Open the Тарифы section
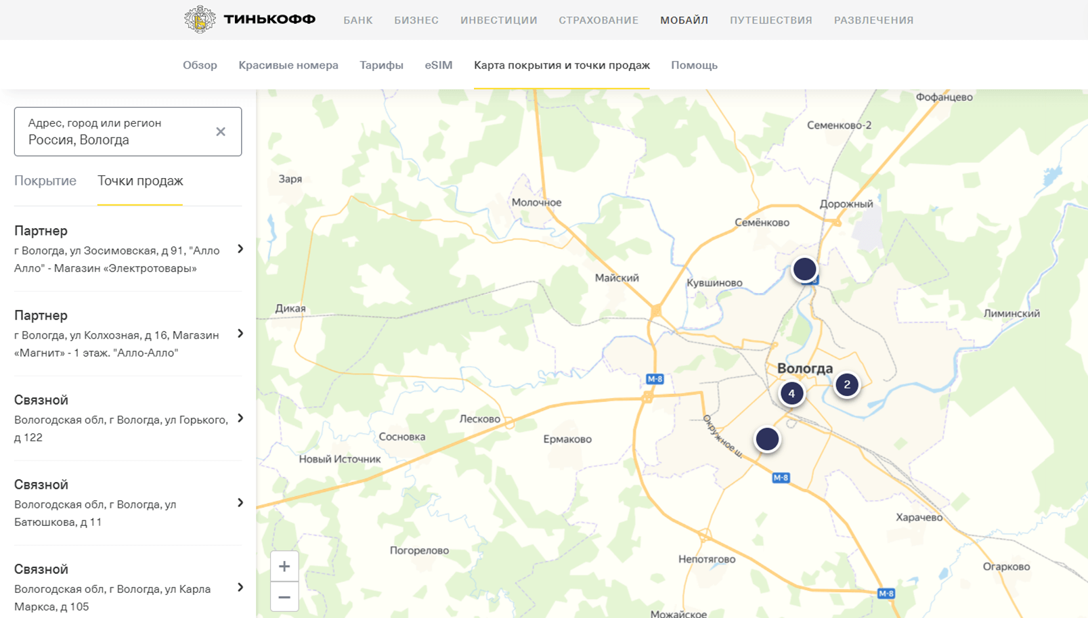The image size is (1088, 618). (x=381, y=65)
